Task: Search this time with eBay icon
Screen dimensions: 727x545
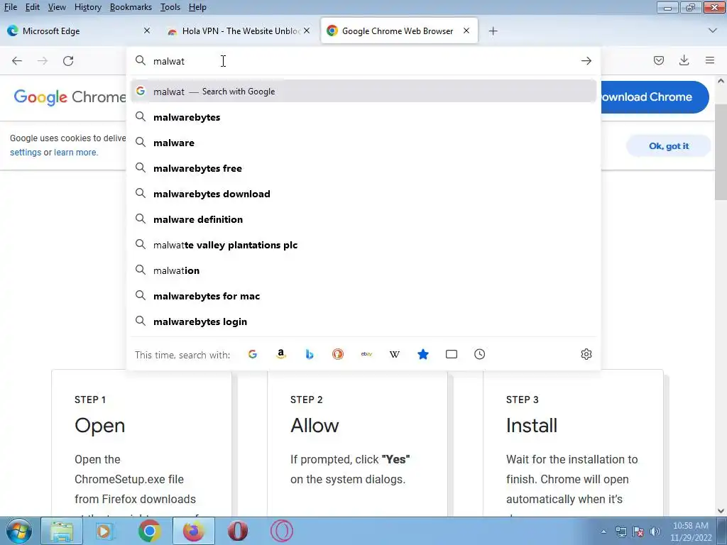Action: pyautogui.click(x=366, y=355)
